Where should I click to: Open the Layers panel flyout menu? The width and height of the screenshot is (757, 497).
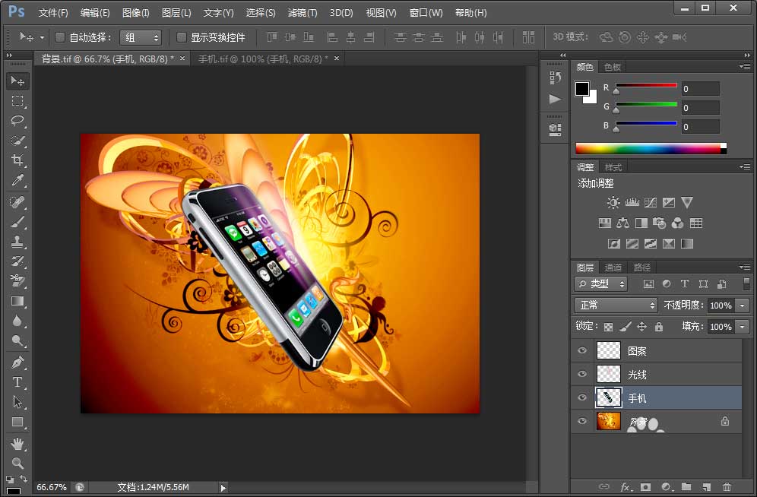pyautogui.click(x=744, y=267)
